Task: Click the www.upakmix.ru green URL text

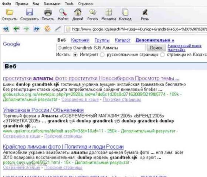Action: [x=53, y=131]
